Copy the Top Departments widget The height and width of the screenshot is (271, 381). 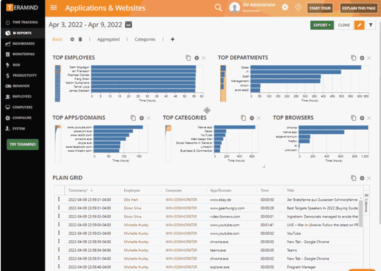[353, 58]
